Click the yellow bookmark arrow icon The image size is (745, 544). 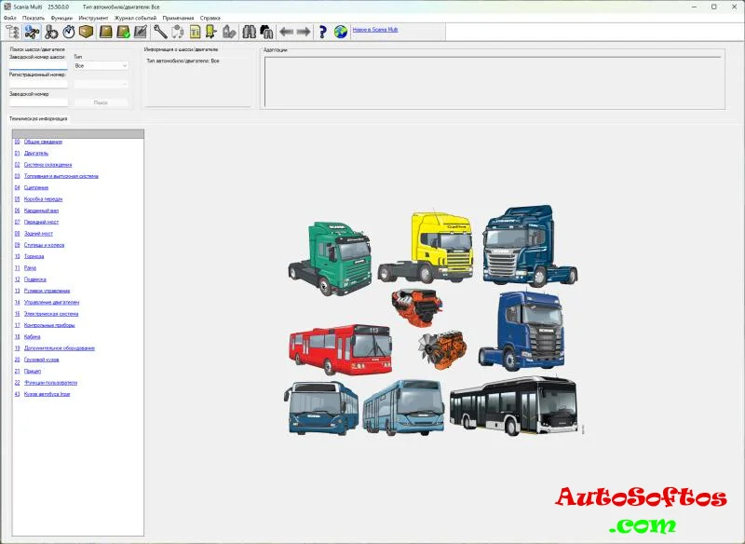(x=211, y=32)
